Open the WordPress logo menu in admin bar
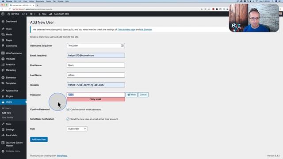 click(3, 14)
